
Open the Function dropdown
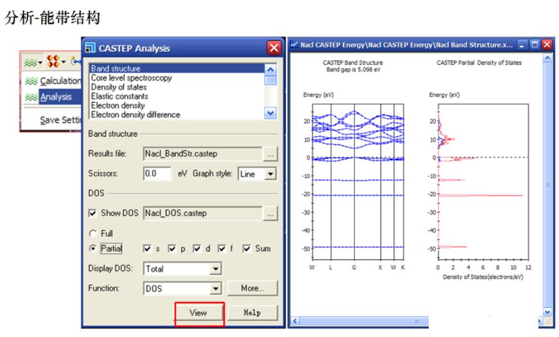215,289
